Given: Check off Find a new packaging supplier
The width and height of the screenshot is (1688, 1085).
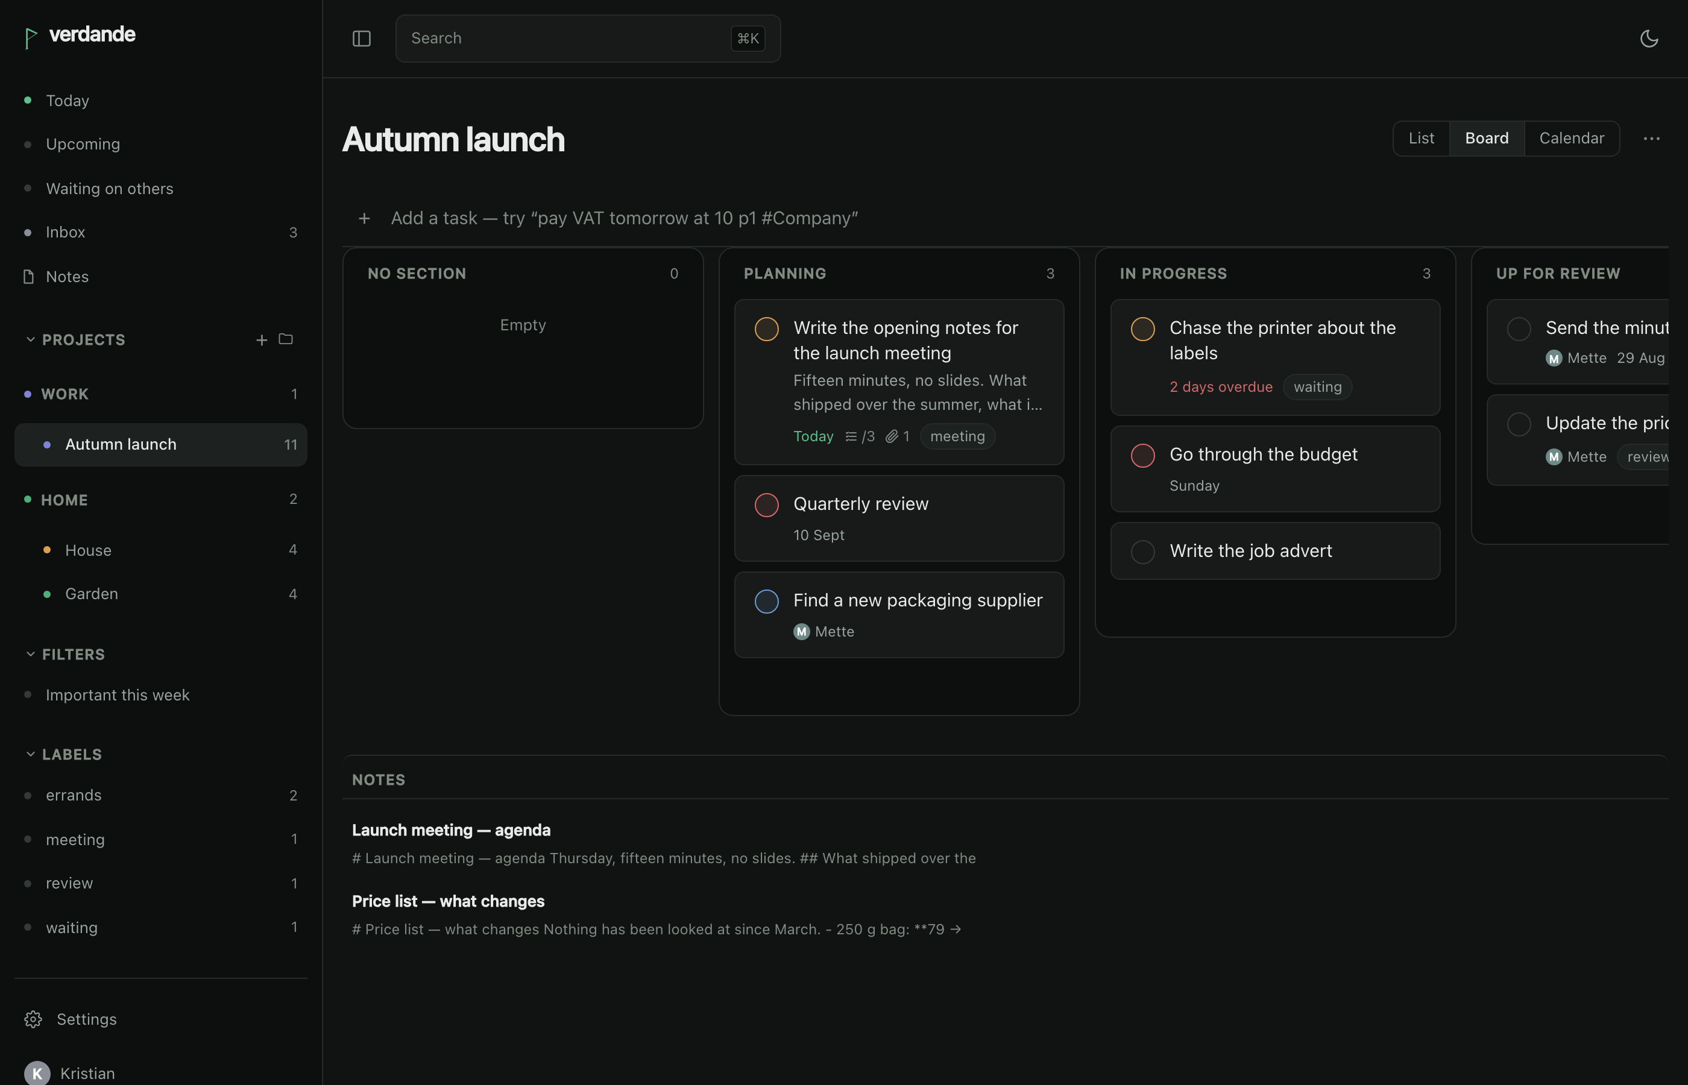Looking at the screenshot, I should pyautogui.click(x=766, y=601).
